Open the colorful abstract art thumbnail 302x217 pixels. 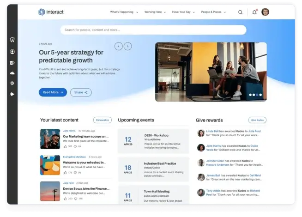click(50, 165)
